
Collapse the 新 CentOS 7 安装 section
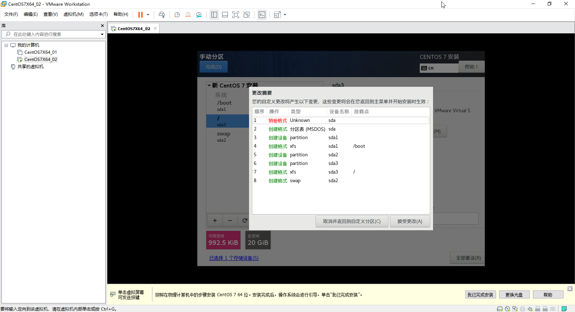[209, 85]
